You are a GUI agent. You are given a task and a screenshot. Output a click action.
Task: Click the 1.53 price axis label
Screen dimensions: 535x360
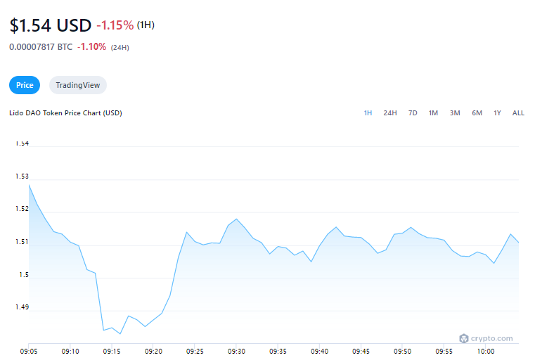pyautogui.click(x=22, y=176)
